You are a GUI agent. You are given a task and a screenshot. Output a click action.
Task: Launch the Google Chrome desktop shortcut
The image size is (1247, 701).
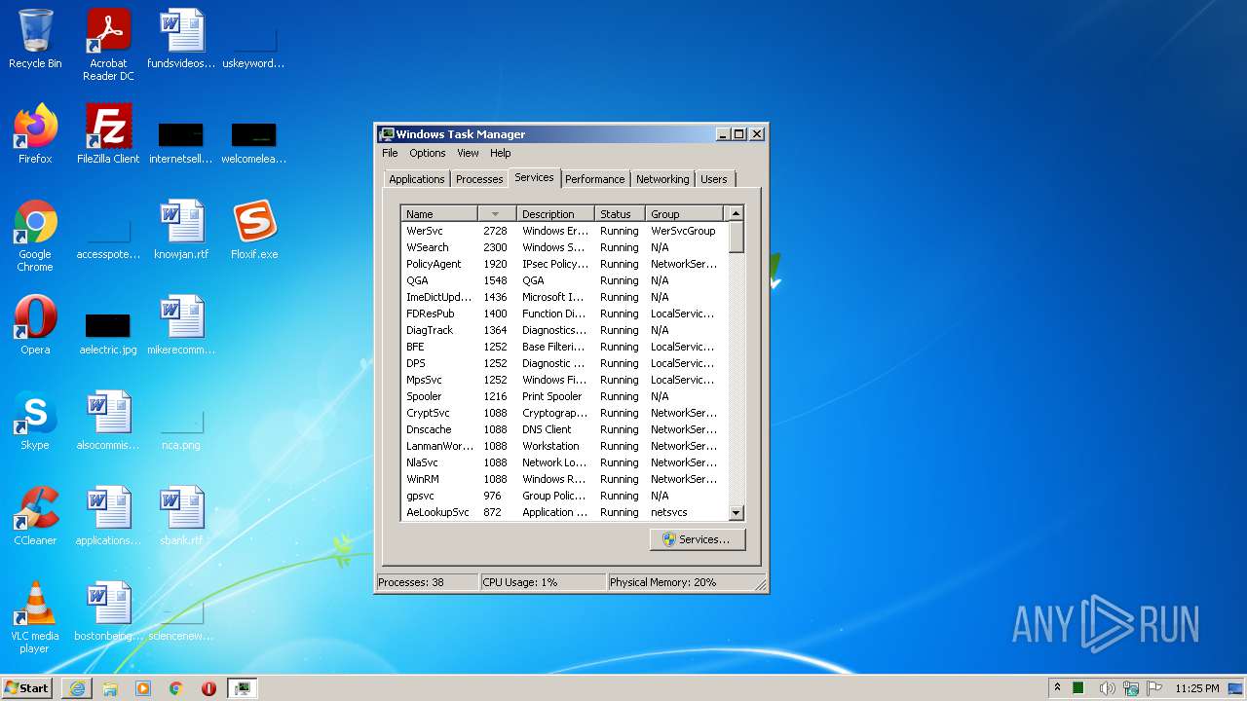[35, 236]
